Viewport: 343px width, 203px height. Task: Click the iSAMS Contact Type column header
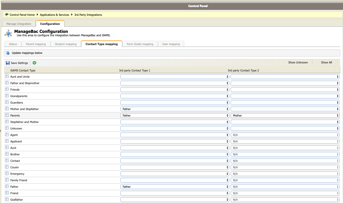tap(64, 70)
